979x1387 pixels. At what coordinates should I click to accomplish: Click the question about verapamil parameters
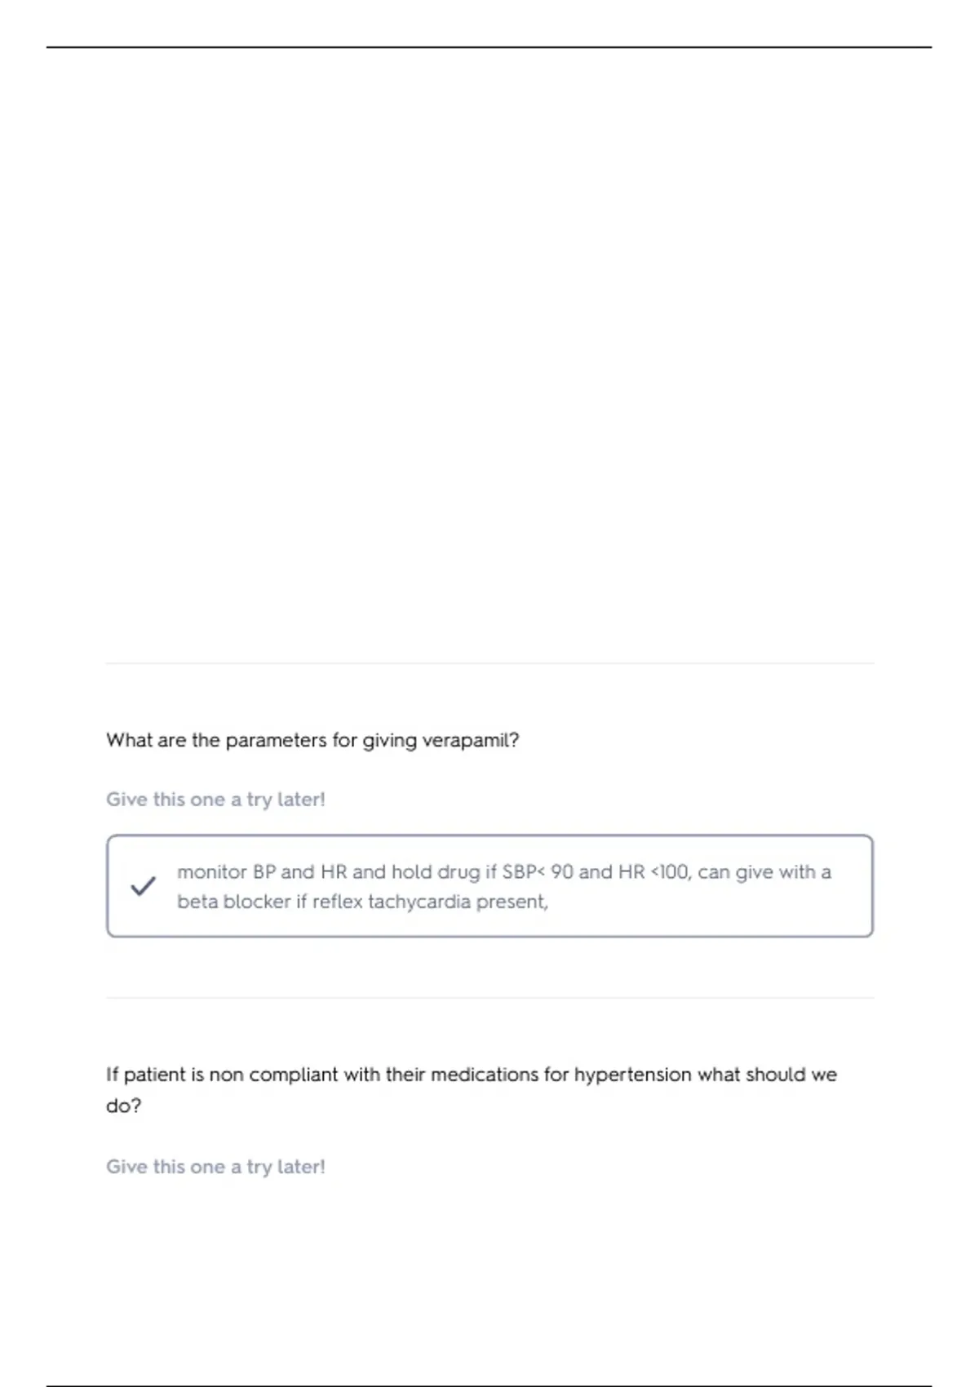pos(312,741)
